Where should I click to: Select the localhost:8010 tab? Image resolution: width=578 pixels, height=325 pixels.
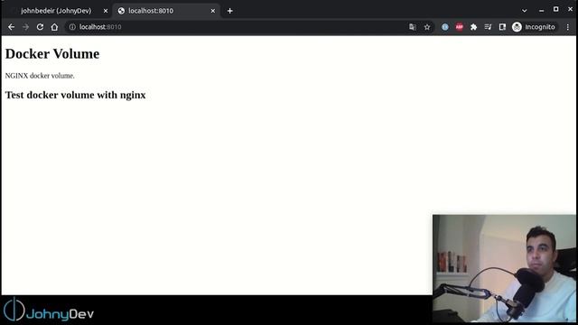(x=166, y=11)
